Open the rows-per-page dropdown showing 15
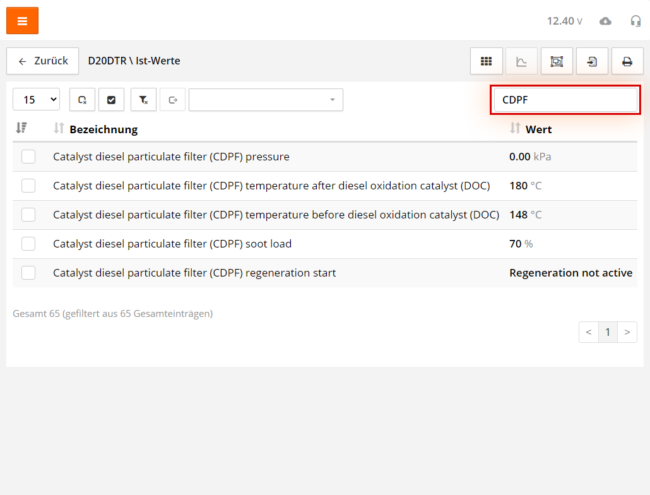 tap(36, 100)
